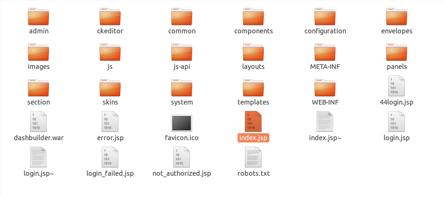Select the js folder icon

tap(110, 52)
